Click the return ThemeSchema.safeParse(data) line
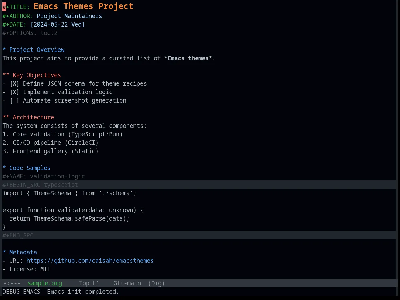 click(x=69, y=219)
